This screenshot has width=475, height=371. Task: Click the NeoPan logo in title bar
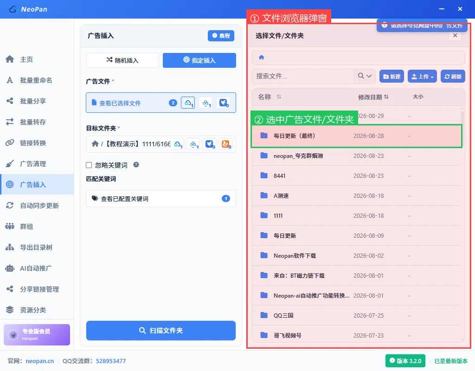28,9
